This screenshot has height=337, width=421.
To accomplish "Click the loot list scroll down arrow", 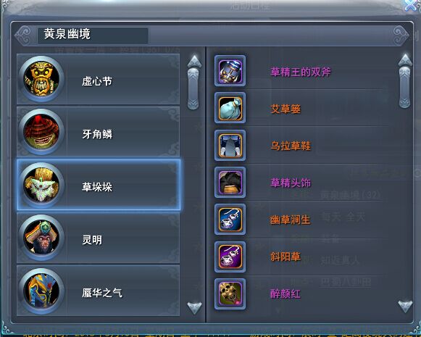I will click(405, 307).
